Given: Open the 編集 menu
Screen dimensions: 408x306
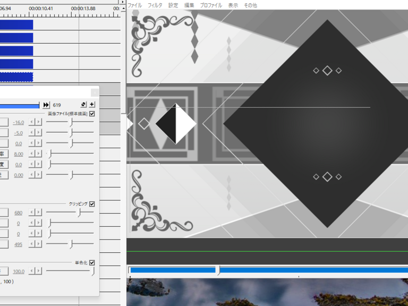Looking at the screenshot, I should point(189,5).
